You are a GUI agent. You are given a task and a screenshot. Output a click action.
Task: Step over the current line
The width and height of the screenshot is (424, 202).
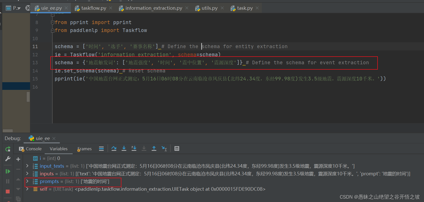point(114,148)
